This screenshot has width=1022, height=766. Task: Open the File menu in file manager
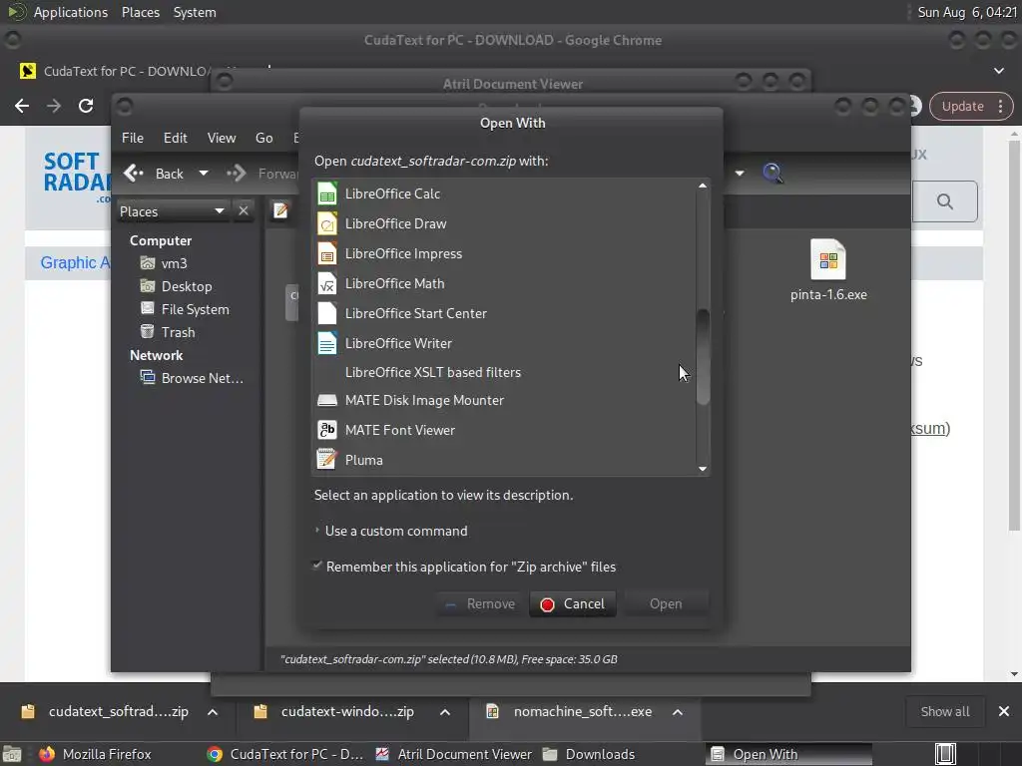click(x=133, y=138)
